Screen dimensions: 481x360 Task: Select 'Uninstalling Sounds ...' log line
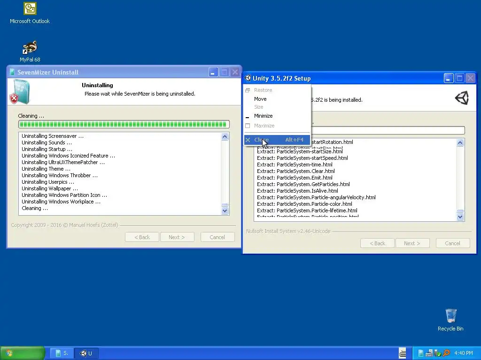(x=47, y=142)
